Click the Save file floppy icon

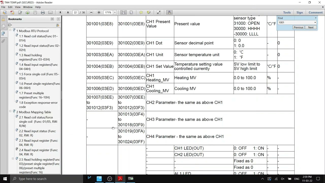click(x=35, y=12)
